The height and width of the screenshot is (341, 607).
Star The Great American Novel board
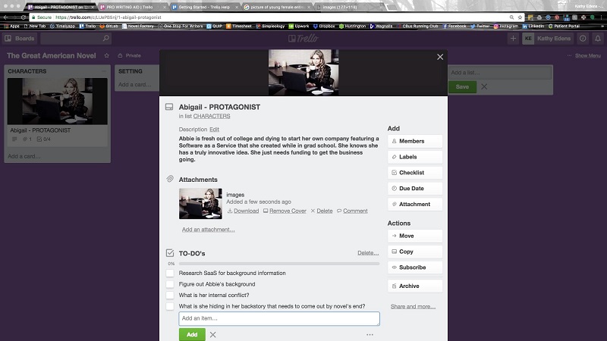pos(106,55)
